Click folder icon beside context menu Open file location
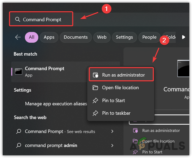Viewport: 192px width, 158px height. 95,88
